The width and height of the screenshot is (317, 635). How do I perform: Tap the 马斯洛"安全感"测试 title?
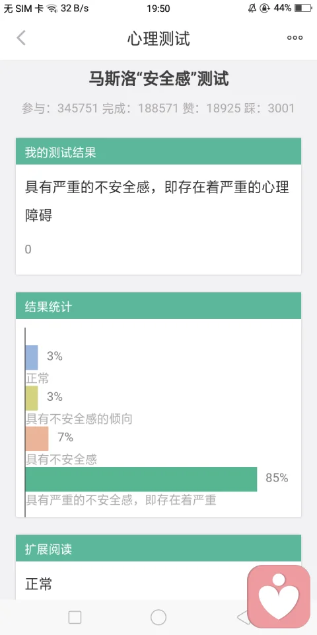[158, 79]
